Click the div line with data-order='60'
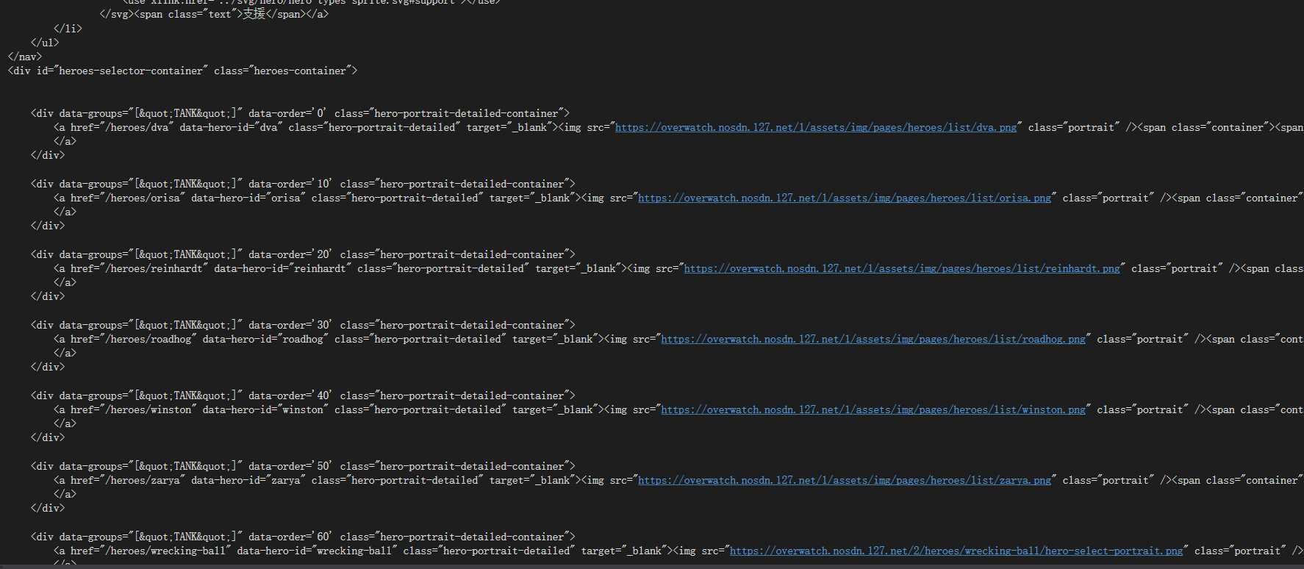Screen dimensions: 1304x569 coord(303,537)
